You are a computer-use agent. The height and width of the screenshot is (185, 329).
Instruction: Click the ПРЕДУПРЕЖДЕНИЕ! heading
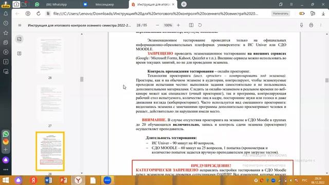(211, 165)
